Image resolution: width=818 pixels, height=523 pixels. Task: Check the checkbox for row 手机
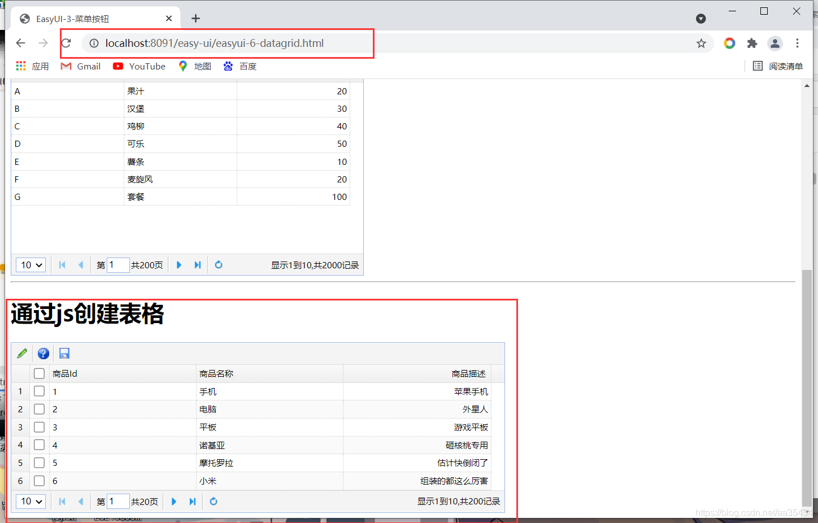point(39,391)
